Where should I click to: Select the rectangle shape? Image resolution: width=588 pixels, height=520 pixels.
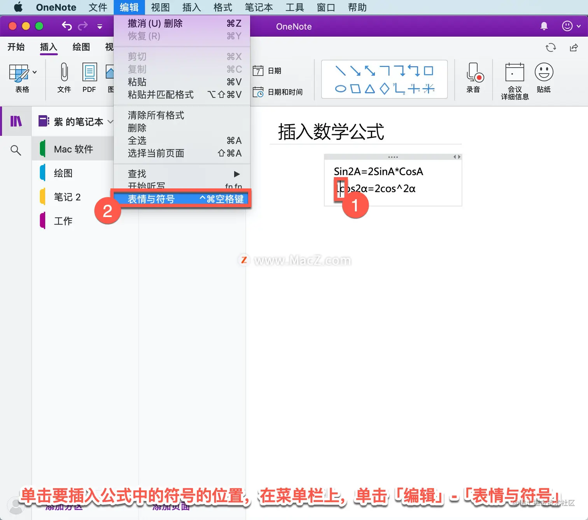click(429, 71)
